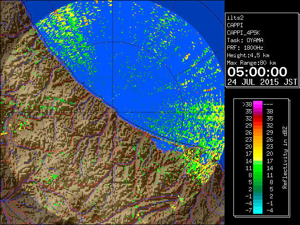Click the 'Max Range:80 km' text
This screenshot has height=225, width=300.
251,63
